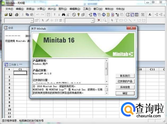The image size is (167, 124).
Task: Jump to the previous command with up arrow
Action: coord(55,15)
